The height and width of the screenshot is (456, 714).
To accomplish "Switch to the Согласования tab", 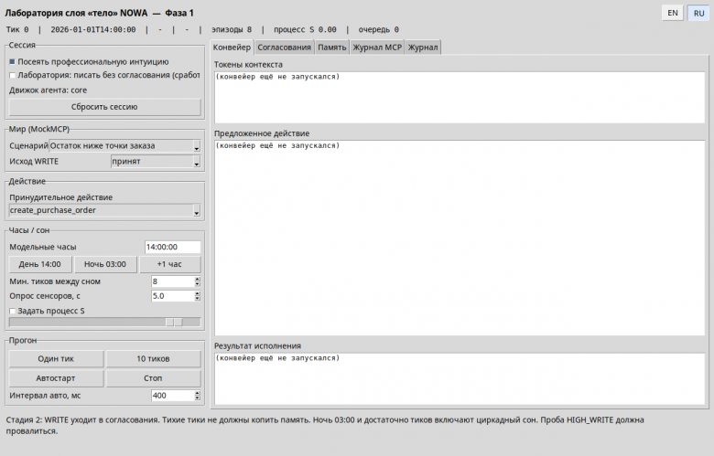I will click(x=284, y=48).
